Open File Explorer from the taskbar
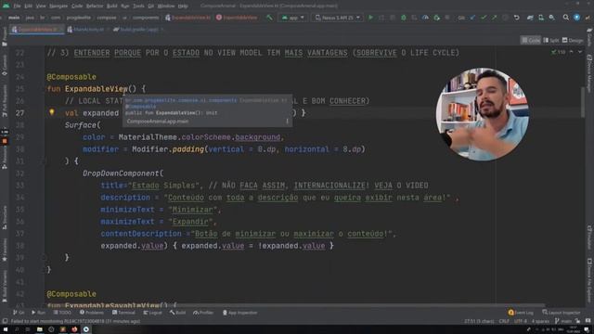The width and height of the screenshot is (594, 334). pos(39,329)
